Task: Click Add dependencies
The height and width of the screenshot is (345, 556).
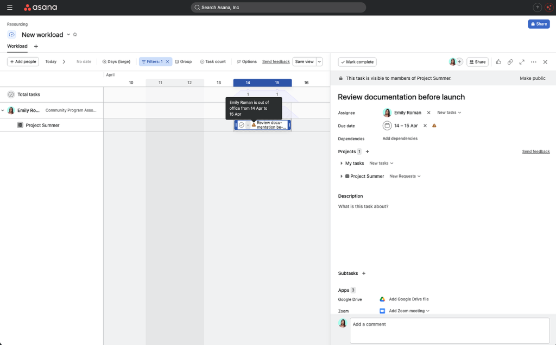Action: click(x=400, y=139)
